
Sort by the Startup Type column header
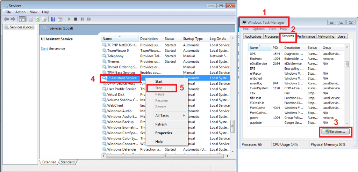pyautogui.click(x=195, y=39)
